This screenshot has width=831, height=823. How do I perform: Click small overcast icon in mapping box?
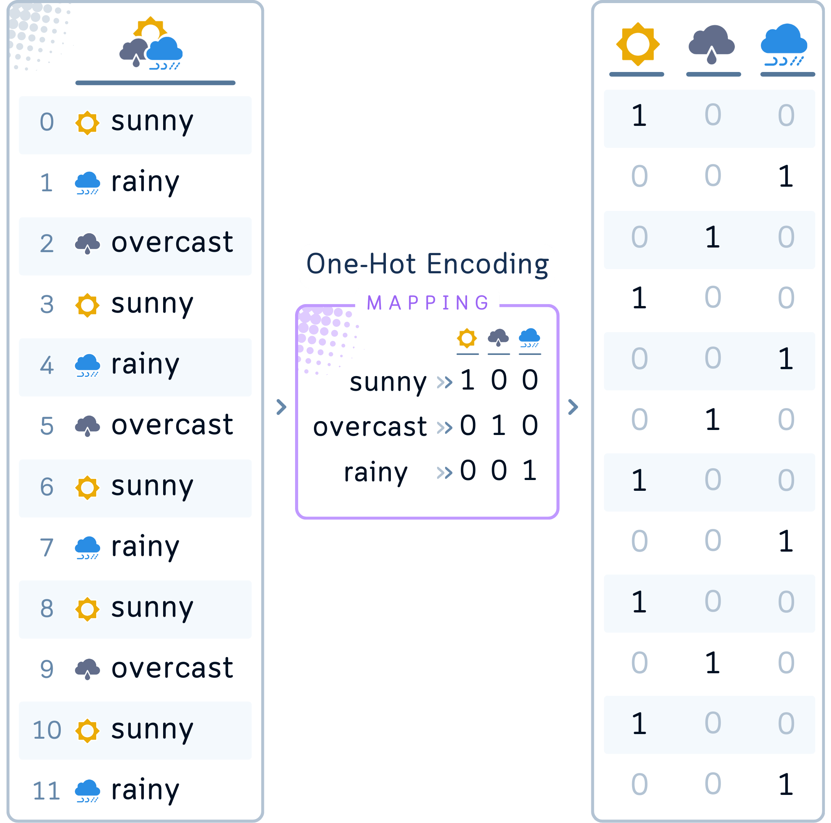click(498, 338)
